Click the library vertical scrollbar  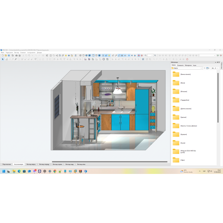[218, 96]
